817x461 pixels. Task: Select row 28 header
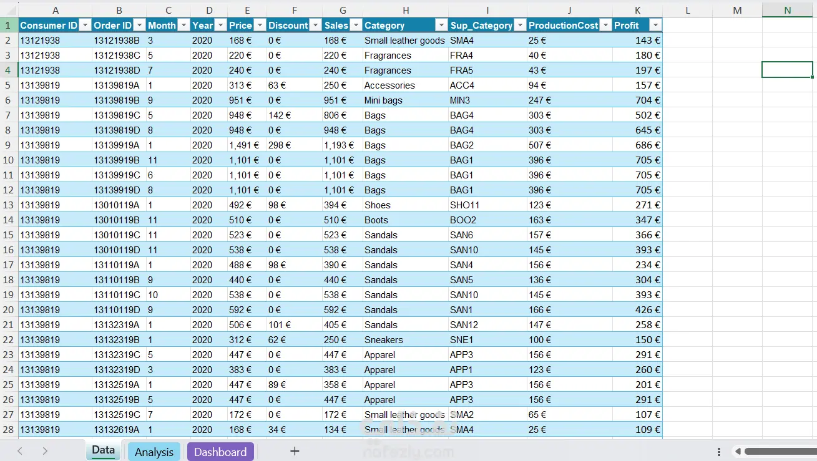tap(9, 430)
